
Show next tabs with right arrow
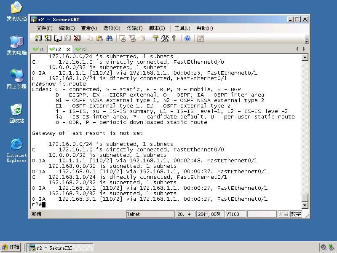(304, 49)
